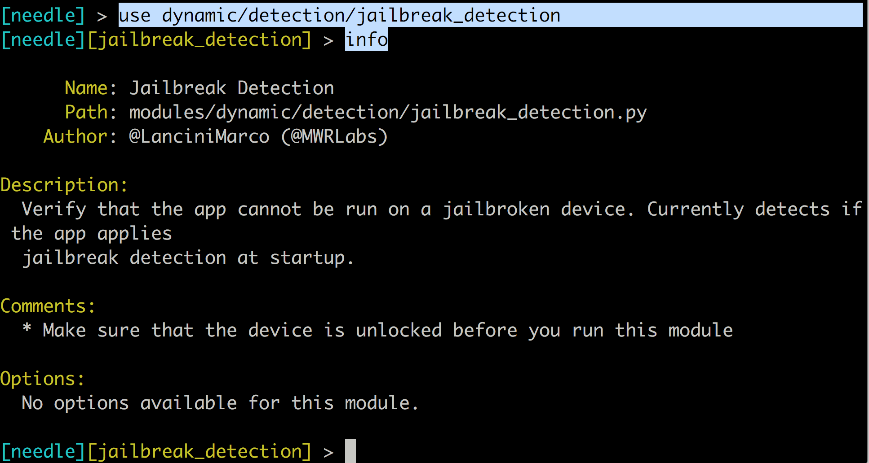Click the asterisk bullet in Comments section
The width and height of the screenshot is (869, 463).
(x=27, y=328)
